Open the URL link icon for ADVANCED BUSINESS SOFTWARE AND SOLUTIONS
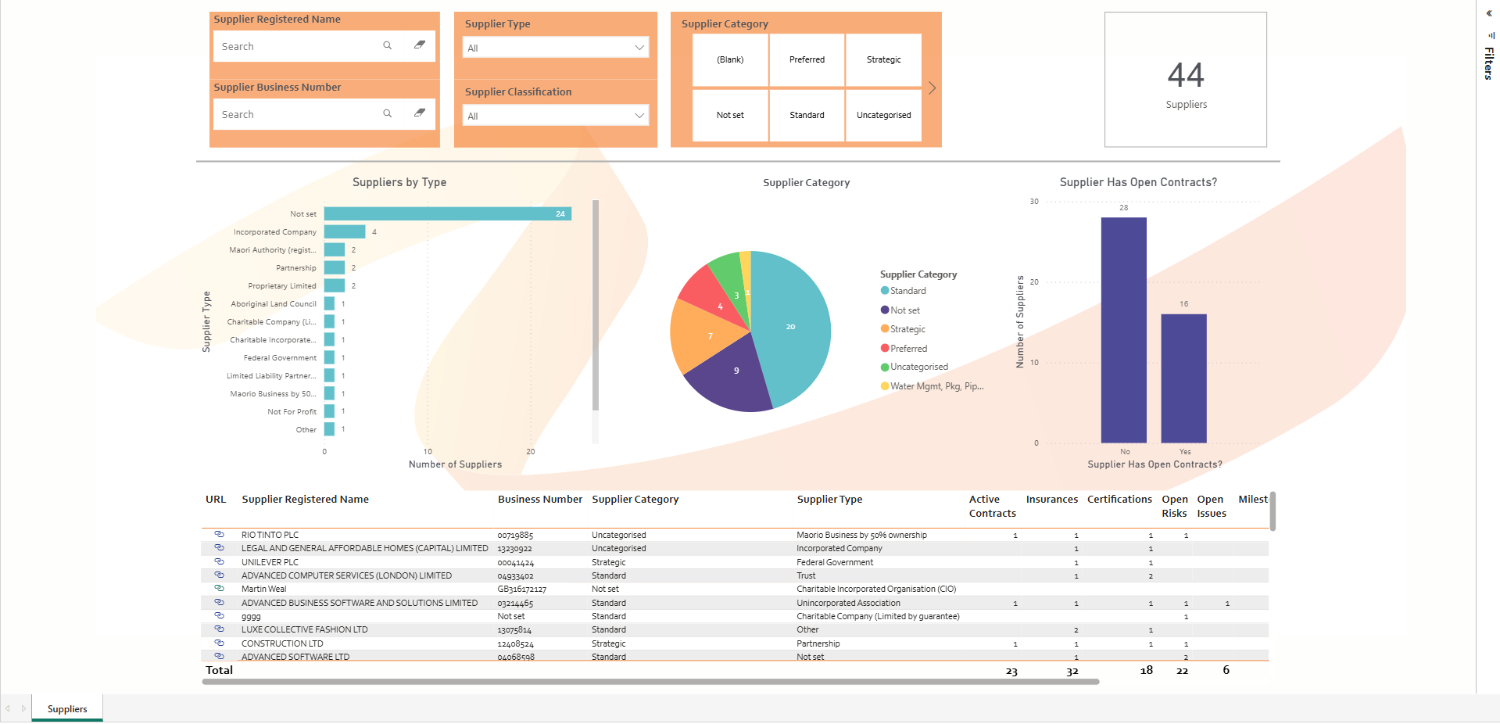 click(219, 602)
